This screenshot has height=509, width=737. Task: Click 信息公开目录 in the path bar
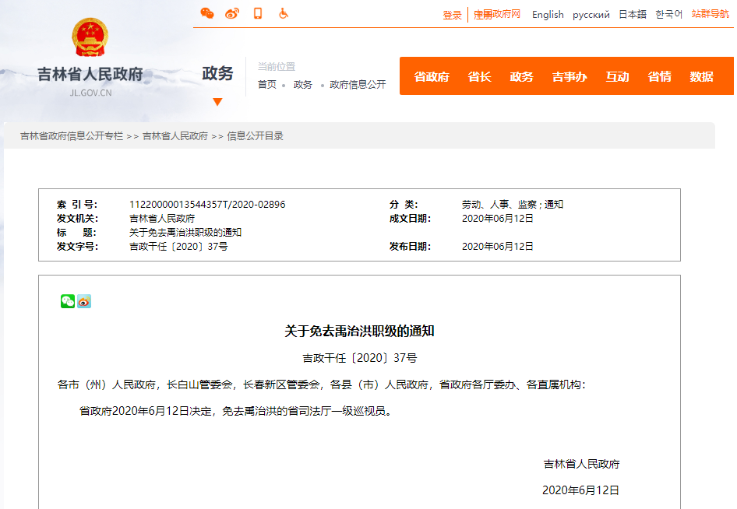[x=255, y=136]
